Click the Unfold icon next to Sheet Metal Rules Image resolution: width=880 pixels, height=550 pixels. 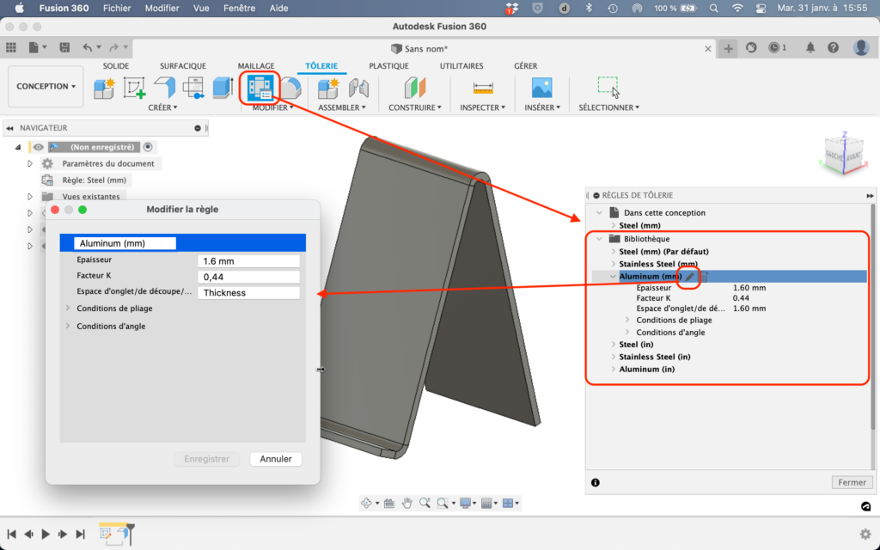(290, 89)
